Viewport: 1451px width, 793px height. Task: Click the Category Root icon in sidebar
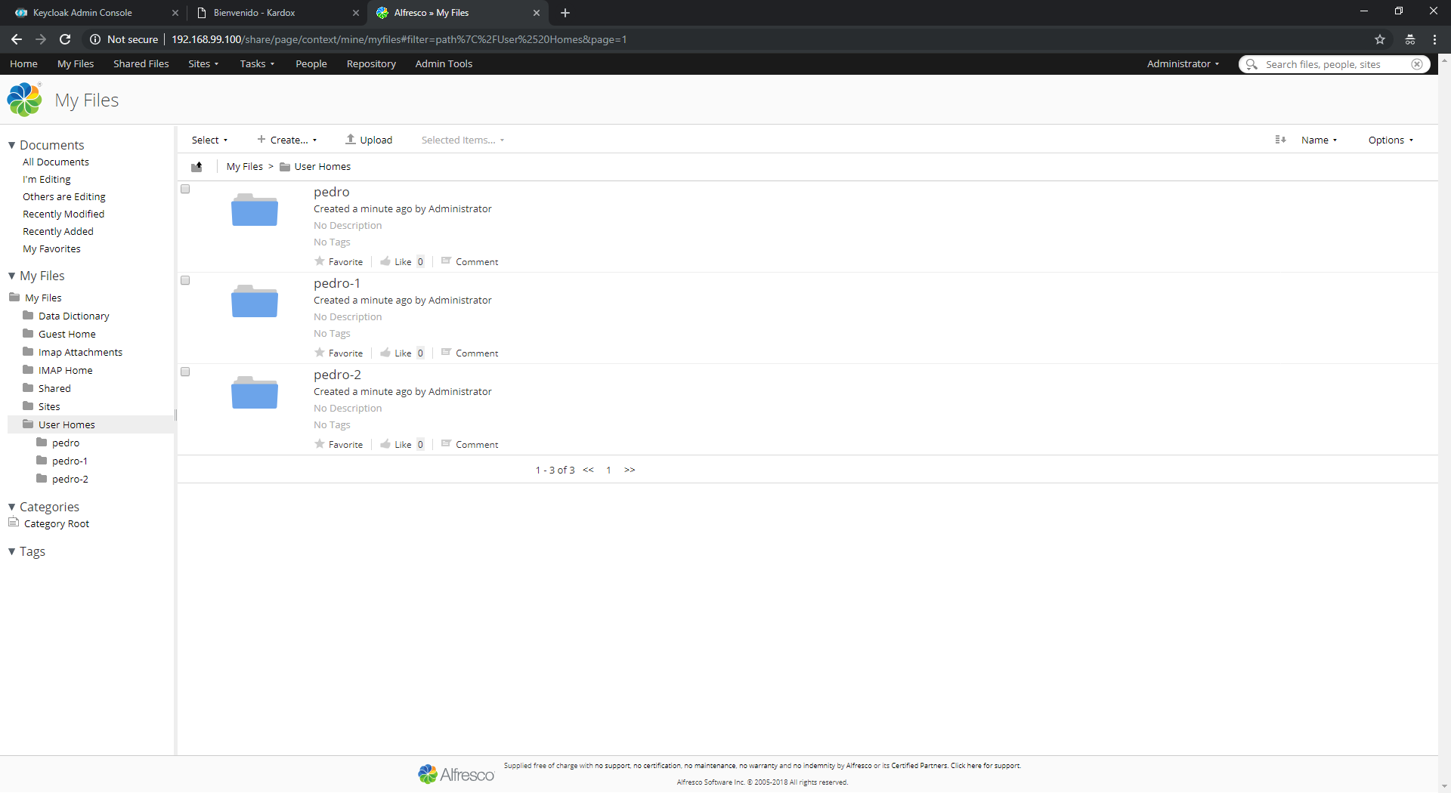(x=14, y=523)
